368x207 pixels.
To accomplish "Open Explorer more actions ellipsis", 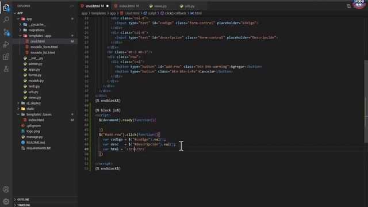I will coord(72,6).
